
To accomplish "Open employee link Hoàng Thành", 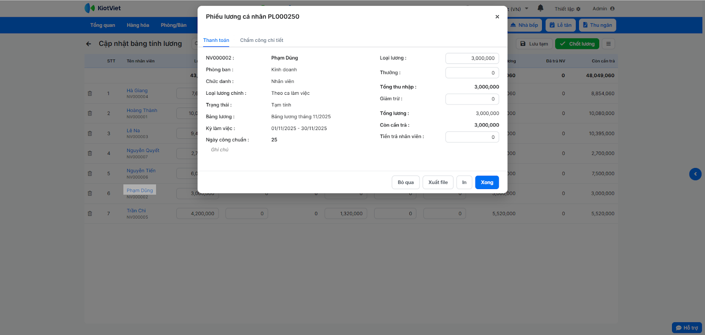I will [x=142, y=111].
